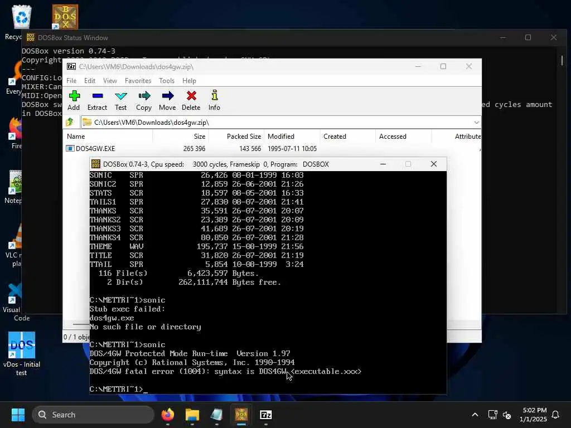The width and height of the screenshot is (571, 428).
Task: Maximize the 7-Zip dos4gw.zip window
Action: point(443,67)
